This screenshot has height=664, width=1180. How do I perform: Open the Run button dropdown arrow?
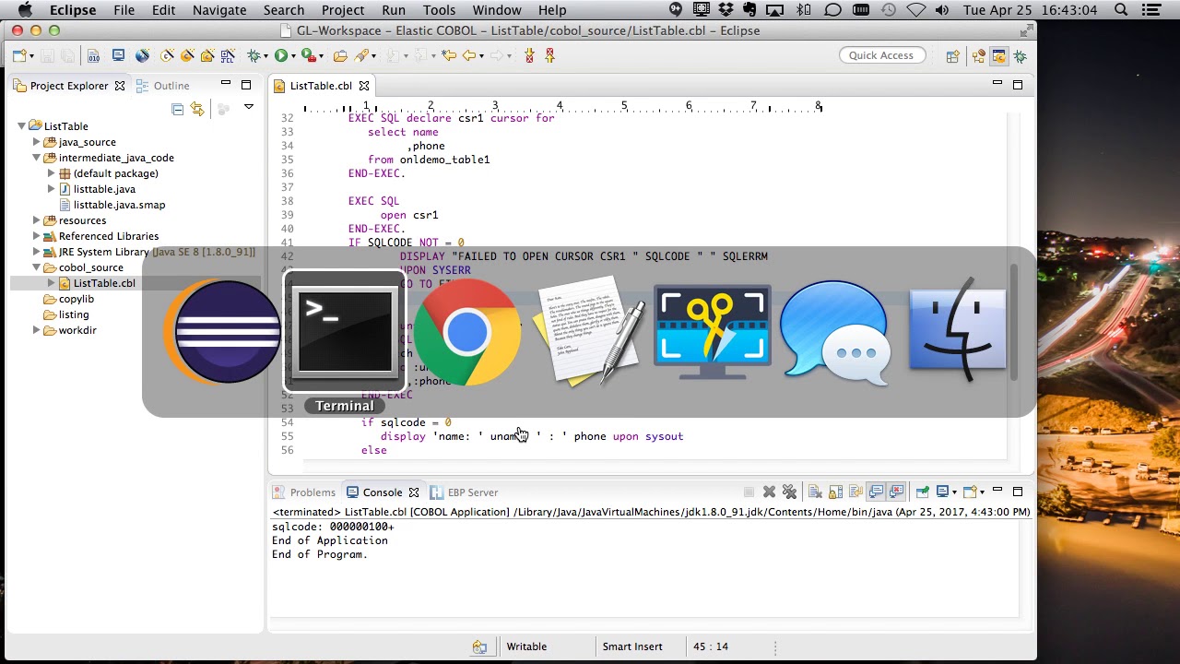tap(293, 56)
